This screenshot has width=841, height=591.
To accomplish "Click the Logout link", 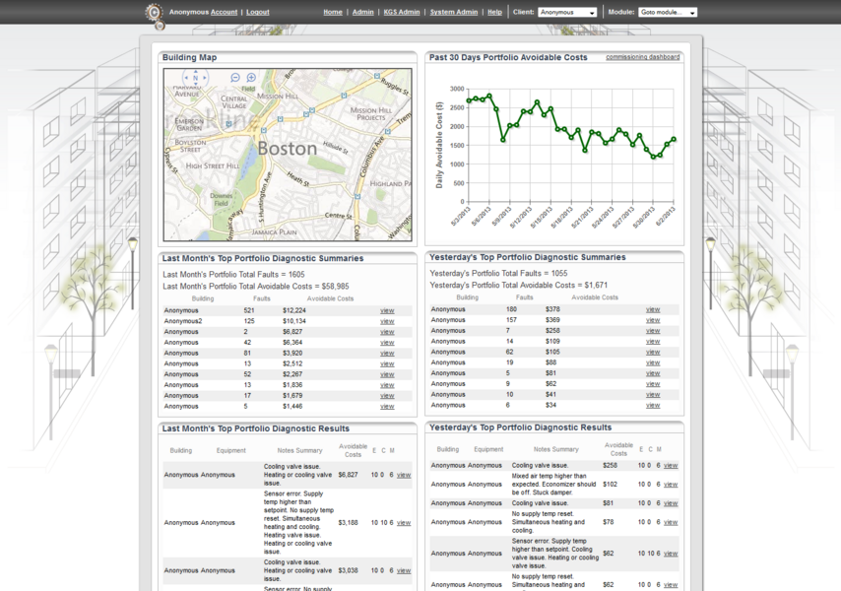I will click(258, 13).
